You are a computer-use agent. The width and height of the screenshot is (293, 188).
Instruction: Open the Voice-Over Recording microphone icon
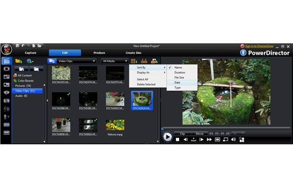point(7,117)
